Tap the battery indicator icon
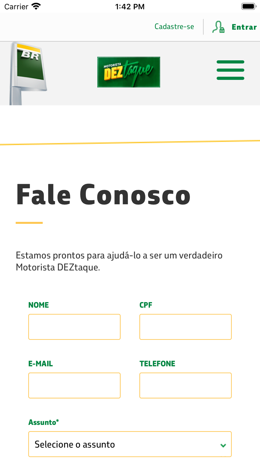This screenshot has height=464, width=260. pos(249,6)
